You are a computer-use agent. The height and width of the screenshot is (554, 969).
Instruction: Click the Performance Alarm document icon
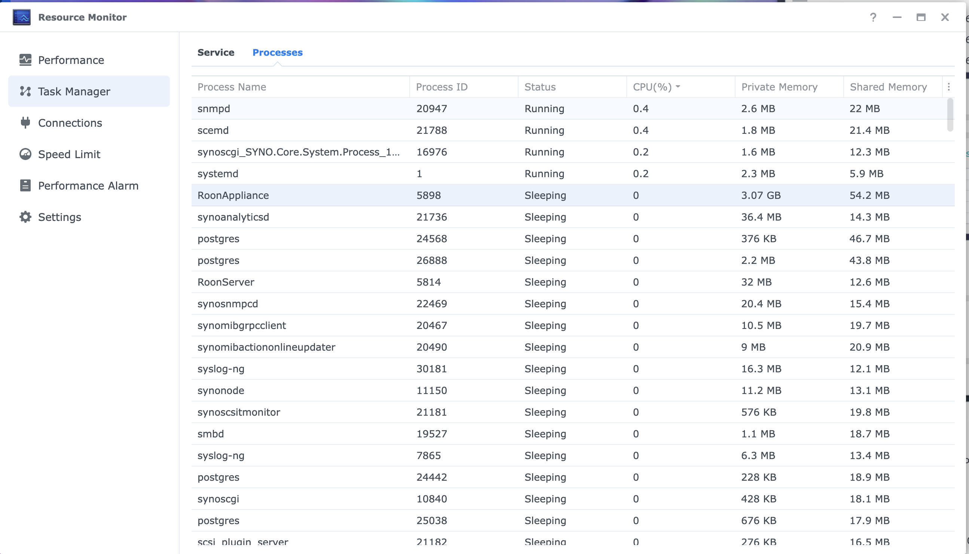tap(25, 185)
